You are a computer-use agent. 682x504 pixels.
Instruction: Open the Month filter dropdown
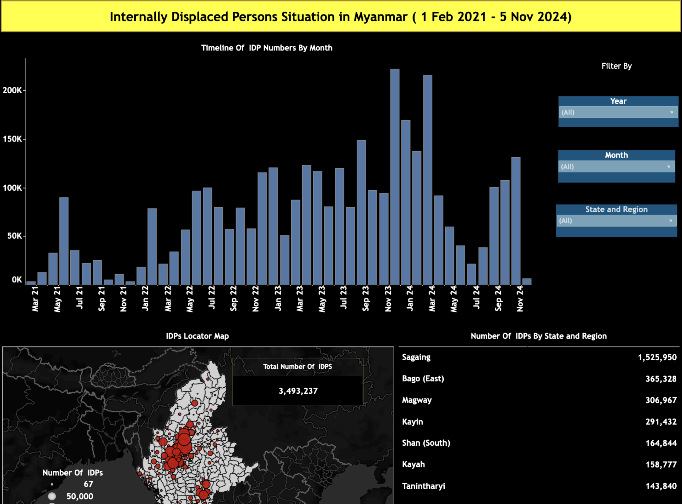(616, 166)
